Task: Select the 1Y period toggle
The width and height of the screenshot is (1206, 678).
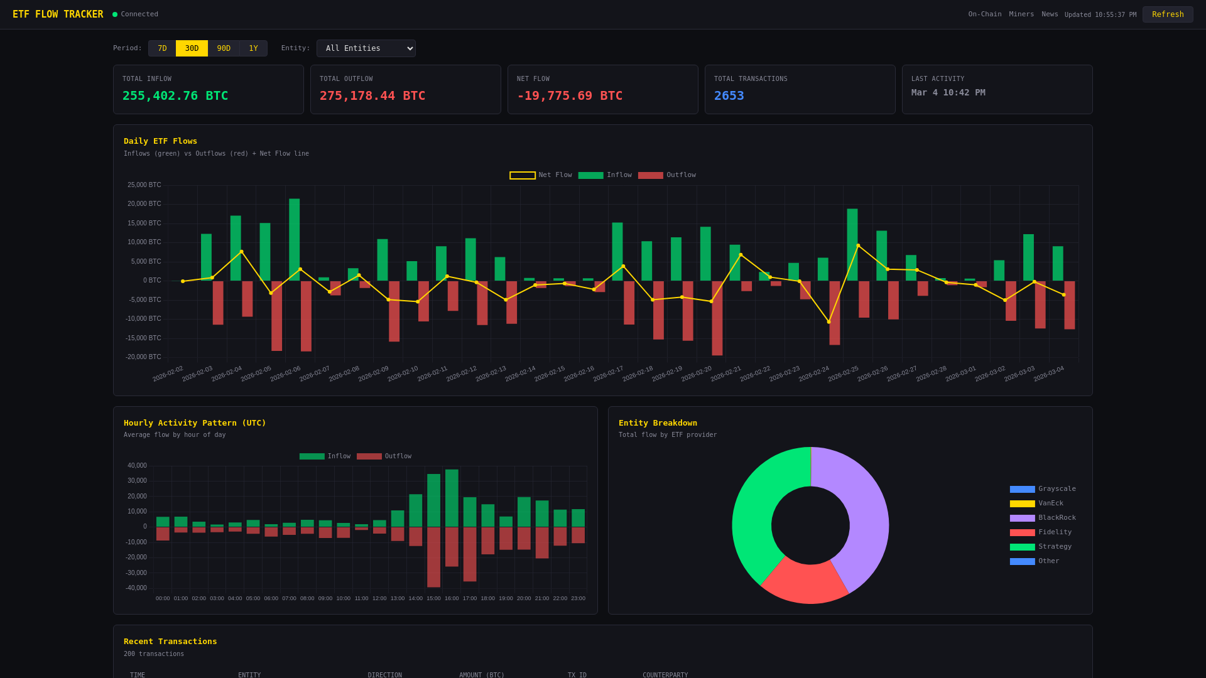Action: pyautogui.click(x=254, y=48)
